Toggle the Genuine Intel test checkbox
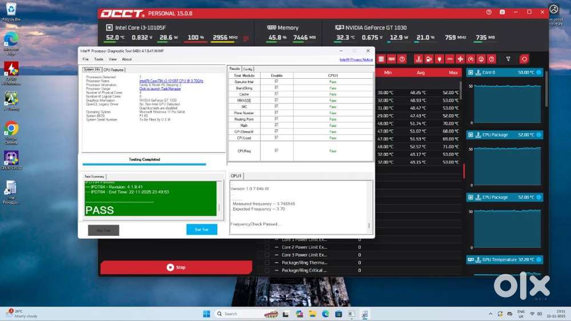 276,82
